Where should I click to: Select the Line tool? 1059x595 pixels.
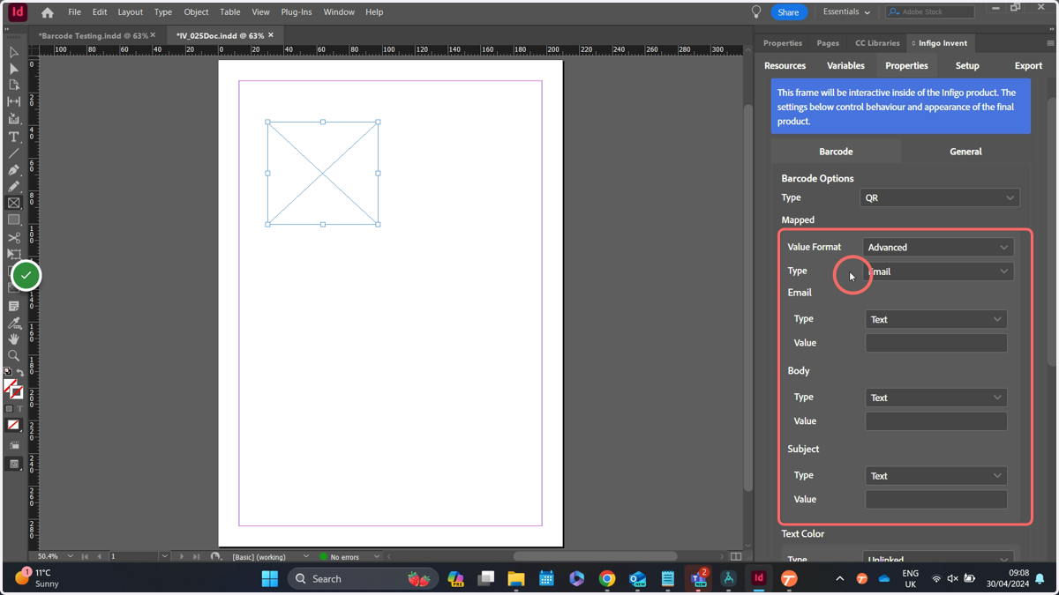[x=14, y=153]
